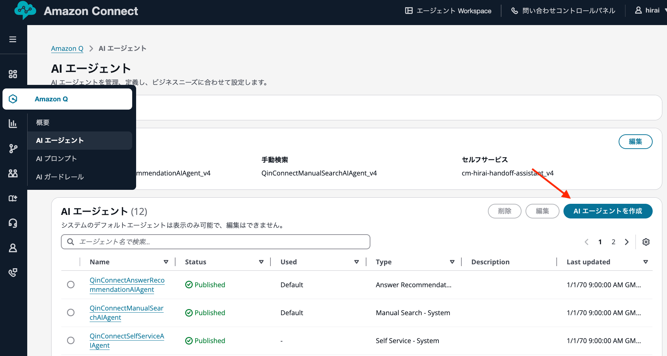Select the AI エージェント menu item
The image size is (667, 356).
[80, 140]
